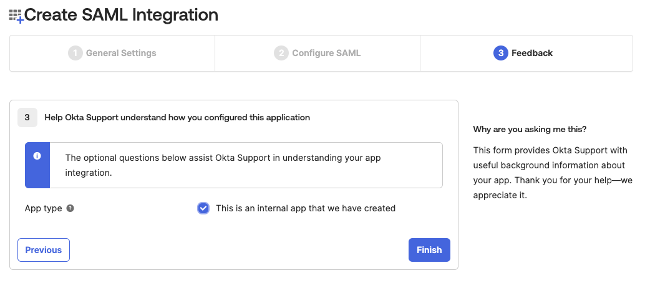The height and width of the screenshot is (283, 645).
Task: Click the step 1 number circle
Action: 75,53
